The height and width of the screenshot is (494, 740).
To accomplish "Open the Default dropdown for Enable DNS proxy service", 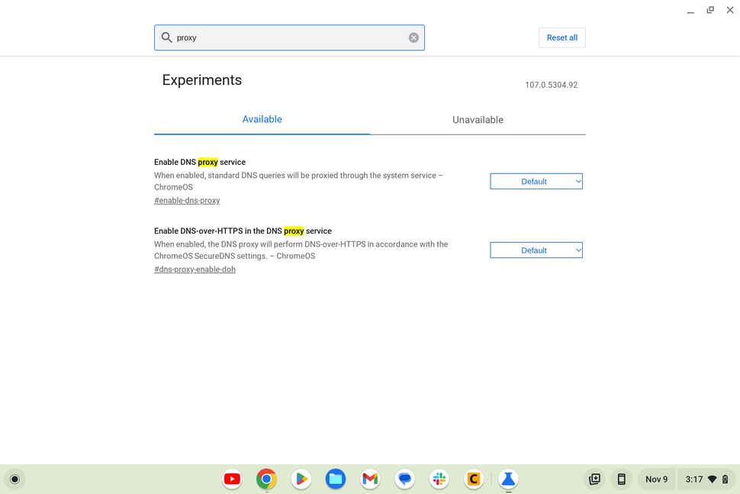I will [x=536, y=181].
